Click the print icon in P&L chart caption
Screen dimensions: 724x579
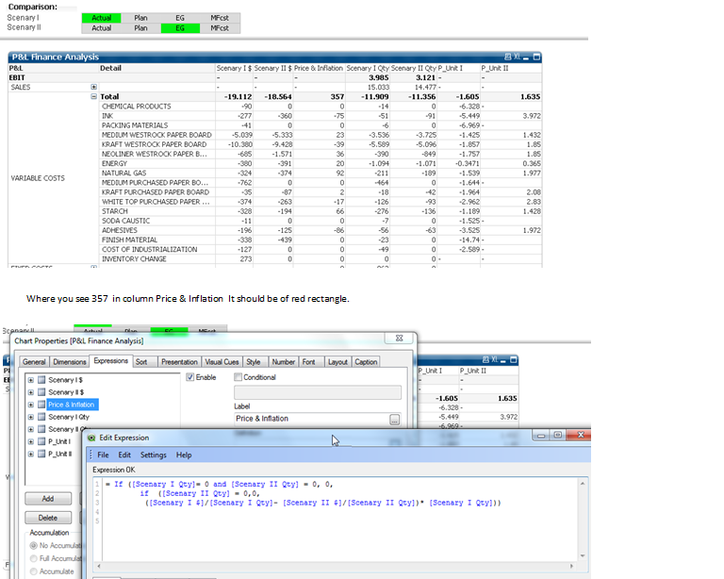pyautogui.click(x=508, y=57)
